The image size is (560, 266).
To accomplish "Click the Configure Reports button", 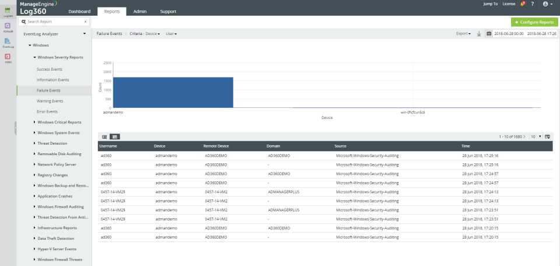I will pos(534,22).
